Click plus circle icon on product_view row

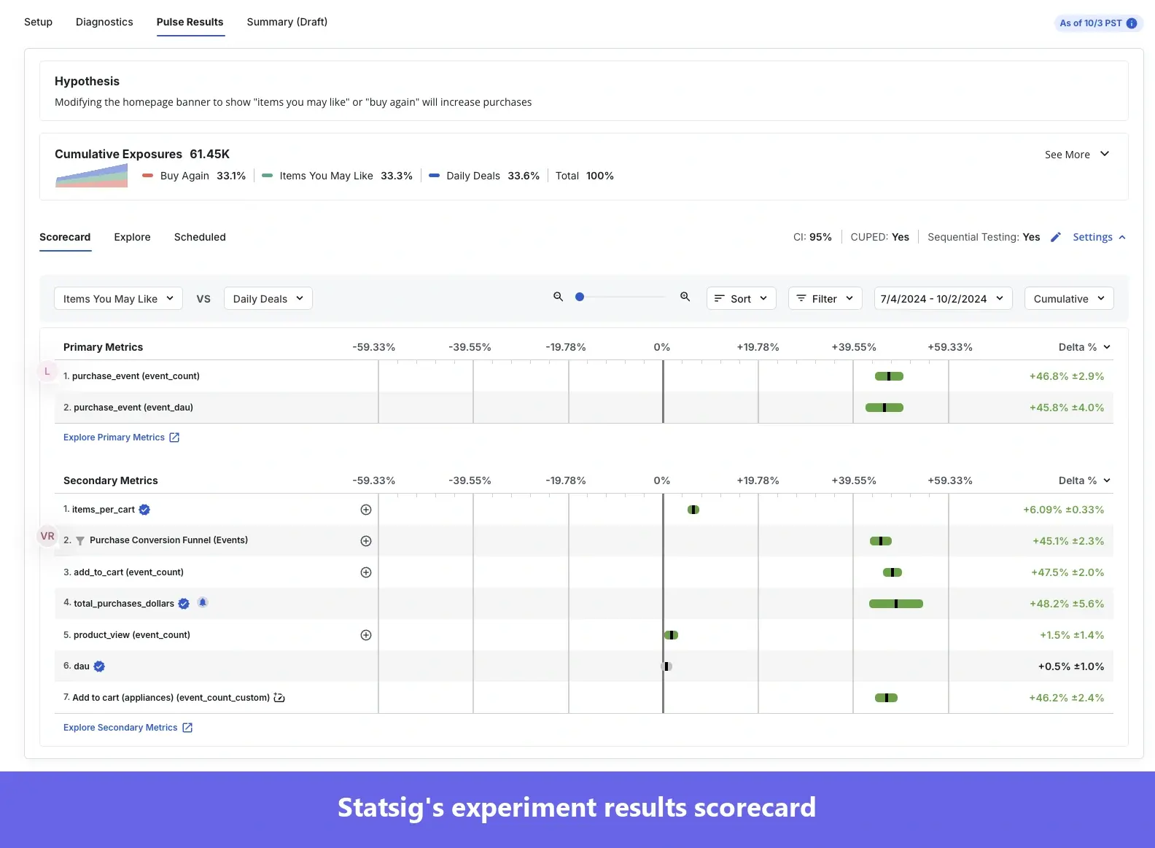pyautogui.click(x=366, y=635)
